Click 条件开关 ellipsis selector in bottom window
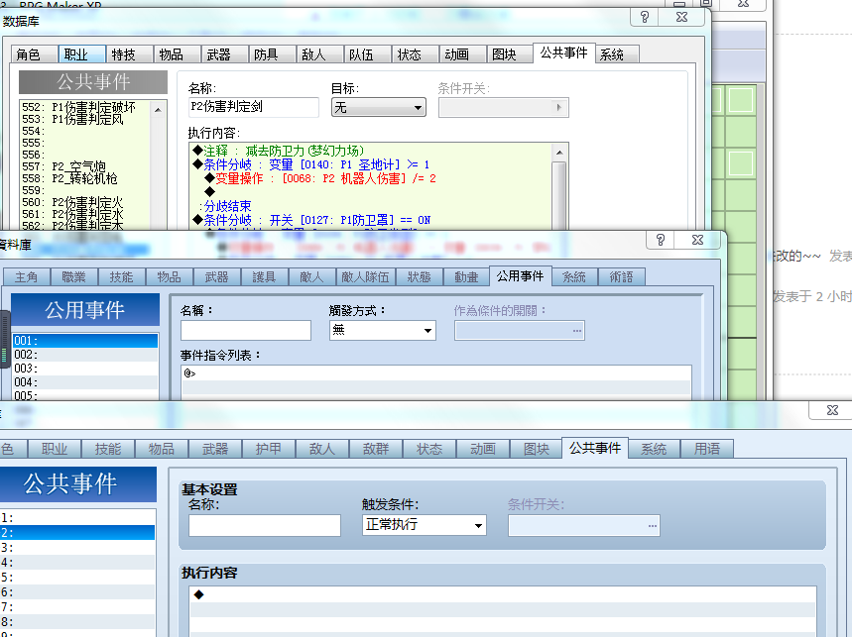The height and width of the screenshot is (637, 852). (x=652, y=526)
